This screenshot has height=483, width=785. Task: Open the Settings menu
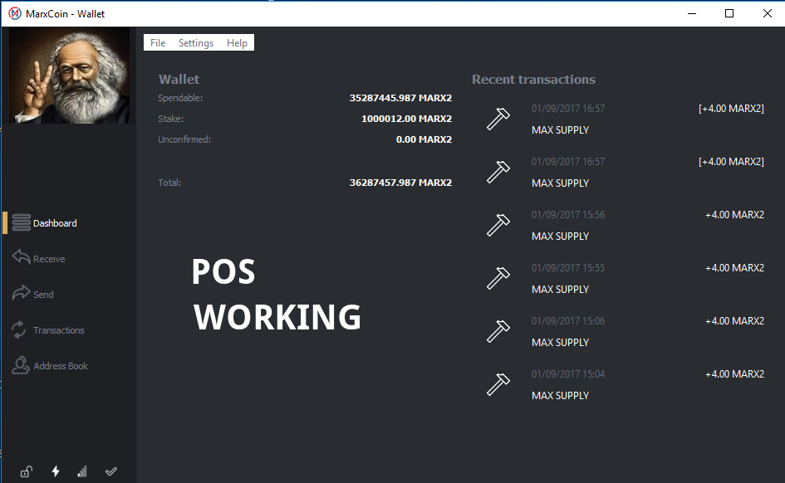[196, 43]
